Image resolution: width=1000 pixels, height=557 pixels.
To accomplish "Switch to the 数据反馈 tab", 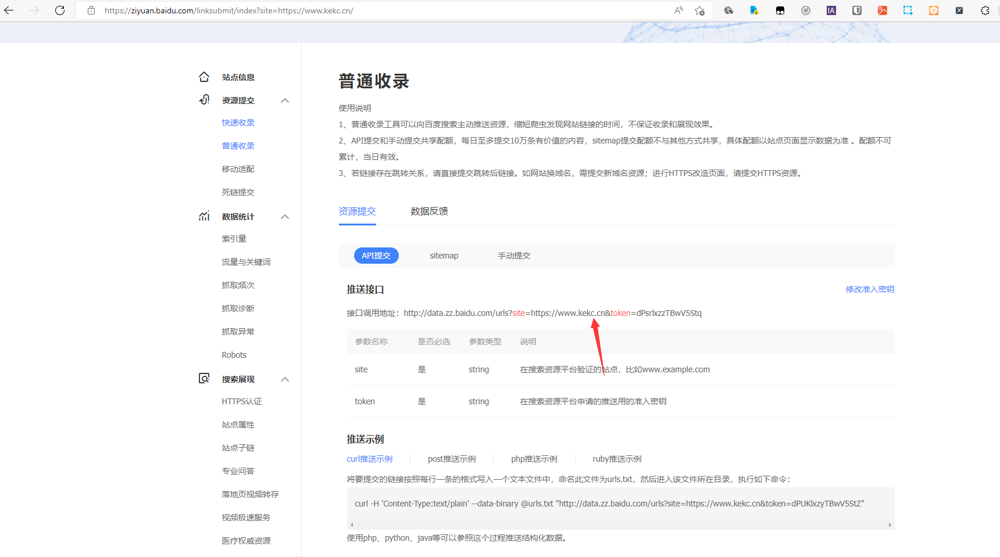I will tap(429, 211).
